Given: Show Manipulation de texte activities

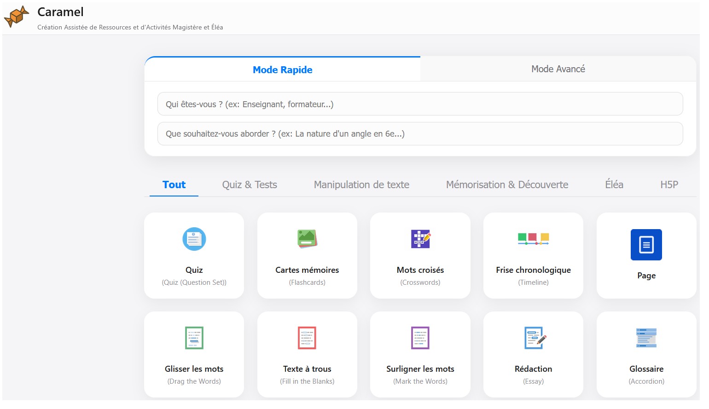Looking at the screenshot, I should click(361, 185).
